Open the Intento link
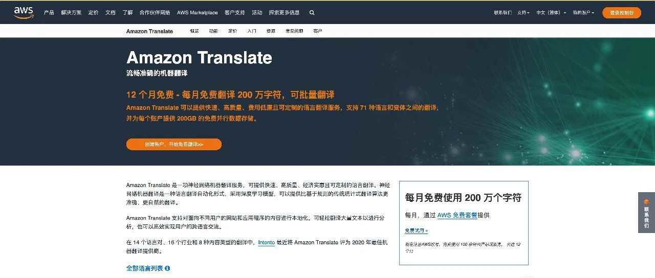 (267, 242)
